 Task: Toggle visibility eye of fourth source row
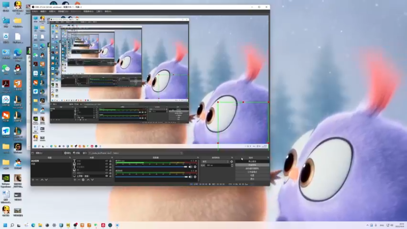tap(106, 170)
